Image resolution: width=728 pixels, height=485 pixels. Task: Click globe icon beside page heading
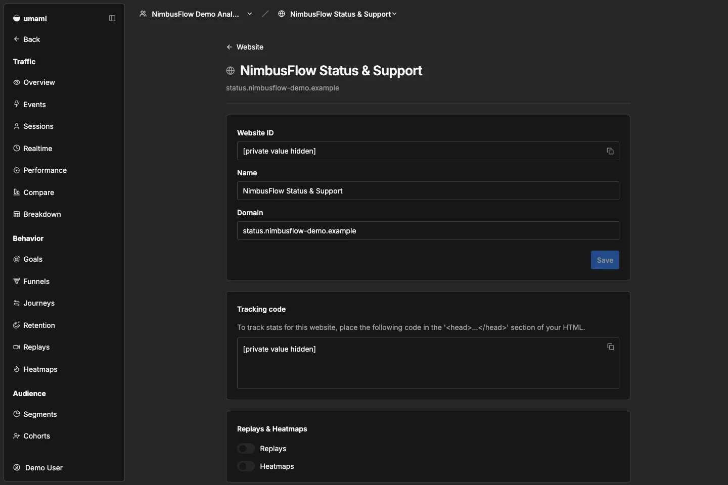(231, 71)
